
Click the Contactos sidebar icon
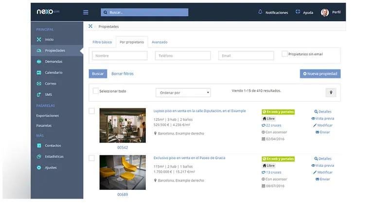click(x=39, y=146)
